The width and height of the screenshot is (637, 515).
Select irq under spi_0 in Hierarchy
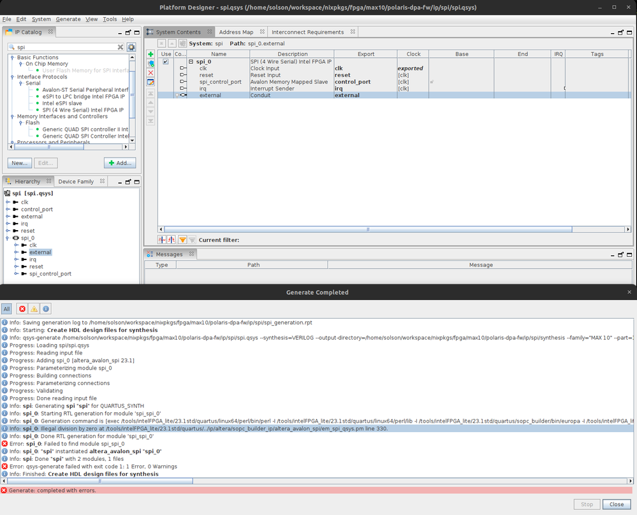tap(33, 259)
